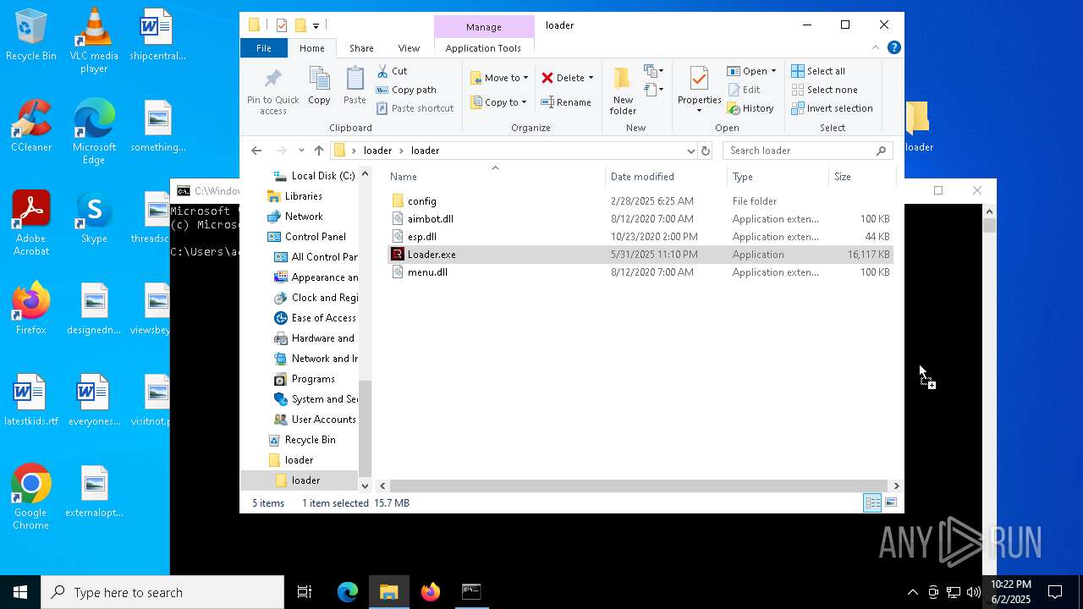
Task: Click Copy path in ribbon
Action: (406, 90)
